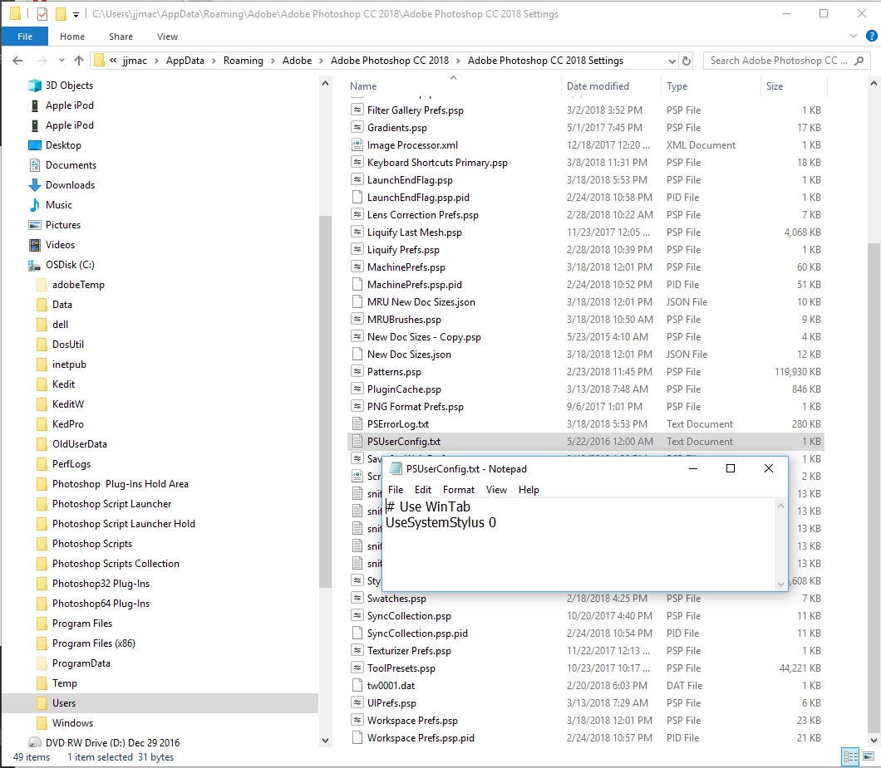Select MachinePrefs.psp file icon
This screenshot has width=881, height=768.
coord(357,267)
